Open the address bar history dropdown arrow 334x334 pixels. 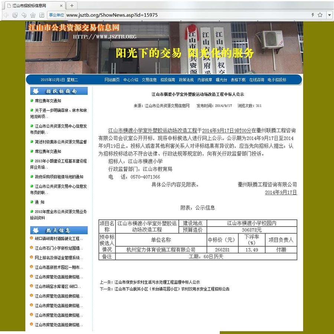pyautogui.click(x=329, y=15)
